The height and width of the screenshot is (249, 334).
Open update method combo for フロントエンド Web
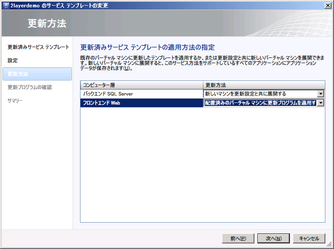click(x=264, y=103)
